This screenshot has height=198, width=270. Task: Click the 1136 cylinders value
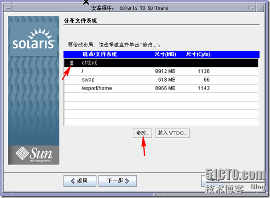pos(204,71)
